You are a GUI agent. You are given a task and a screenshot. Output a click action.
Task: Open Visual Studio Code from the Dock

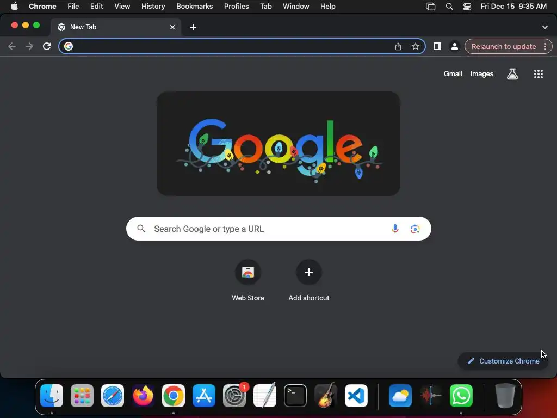pos(356,396)
